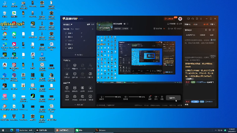Viewport: 237px width, 133px height.
Task: Open the settings gear icon beside record
Action: (162, 97)
